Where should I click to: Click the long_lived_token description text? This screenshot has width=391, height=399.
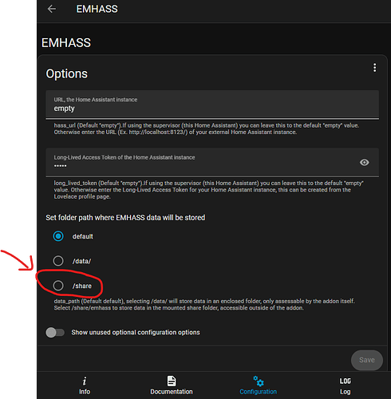(x=208, y=190)
